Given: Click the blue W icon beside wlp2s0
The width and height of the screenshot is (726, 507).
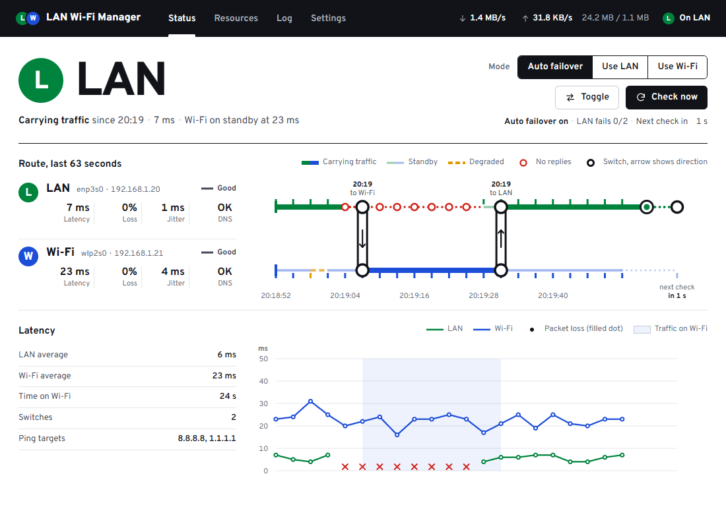Looking at the screenshot, I should [28, 256].
